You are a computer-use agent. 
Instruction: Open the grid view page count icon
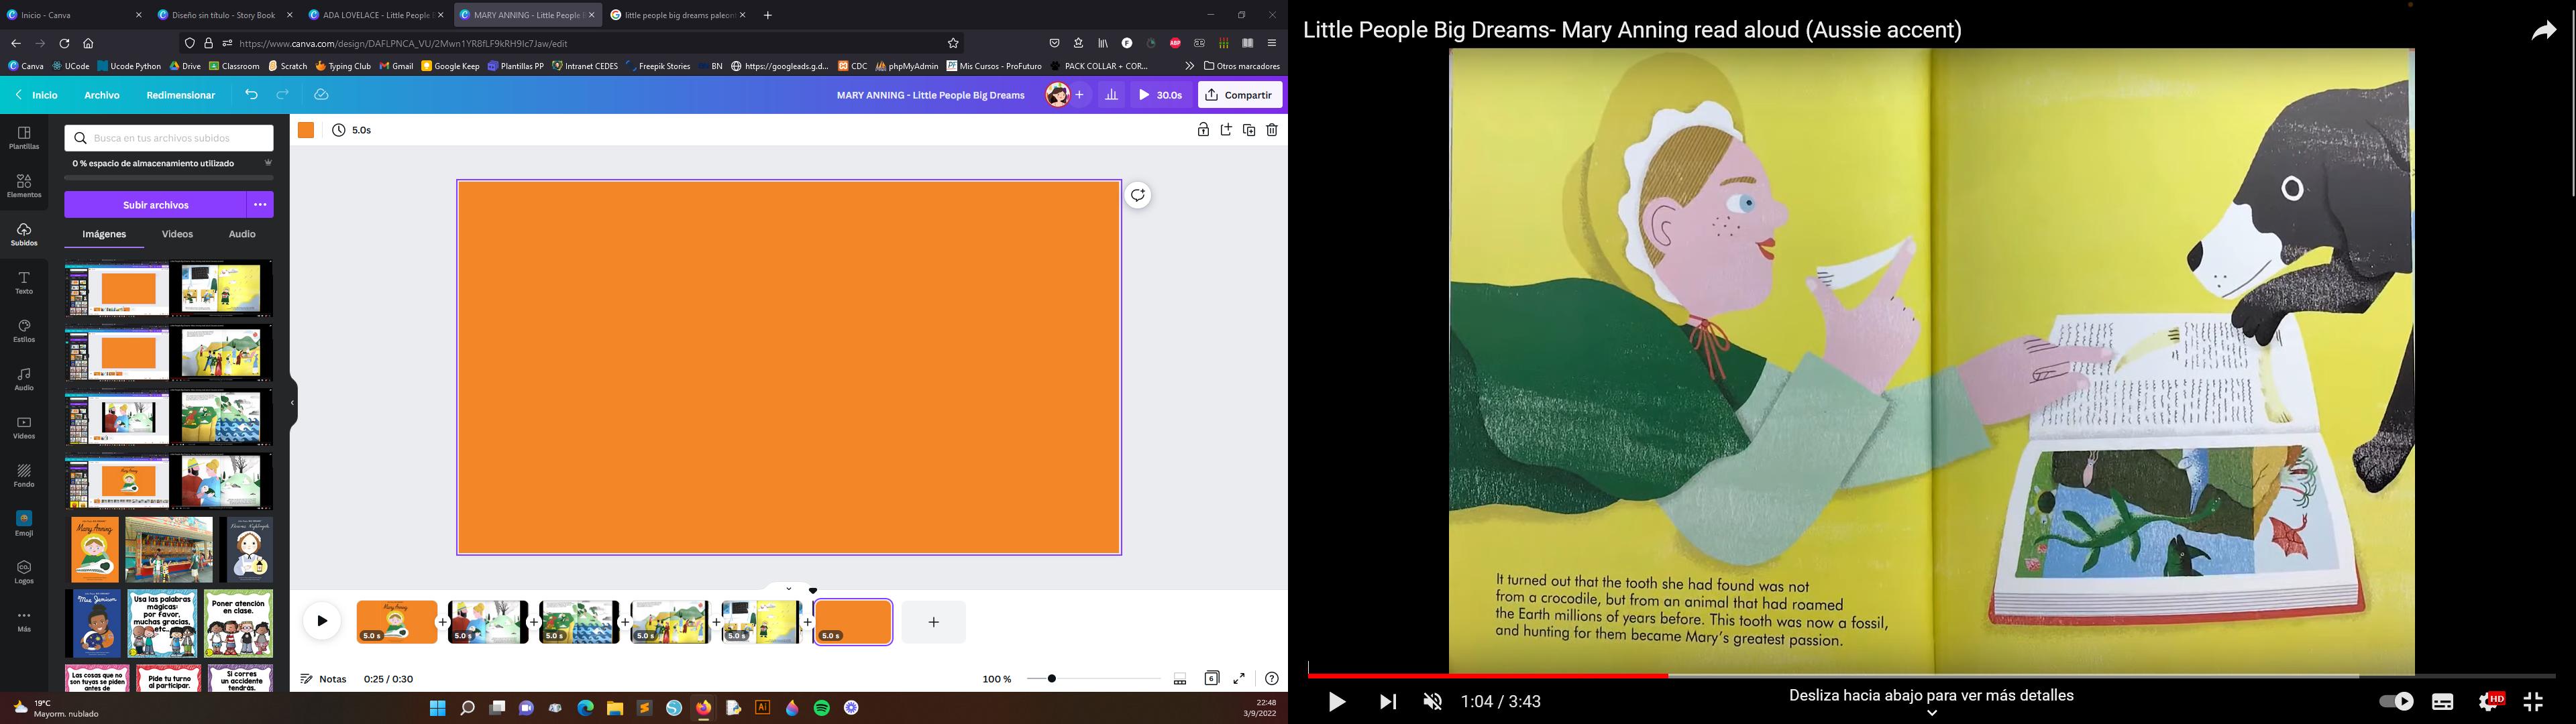click(x=1212, y=678)
